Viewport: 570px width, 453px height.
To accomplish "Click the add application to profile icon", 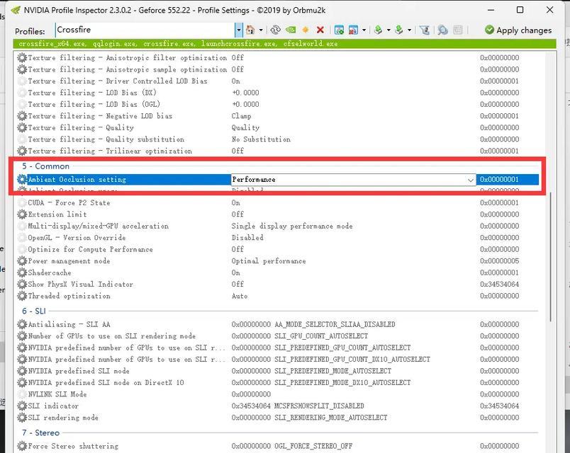I will (x=339, y=30).
